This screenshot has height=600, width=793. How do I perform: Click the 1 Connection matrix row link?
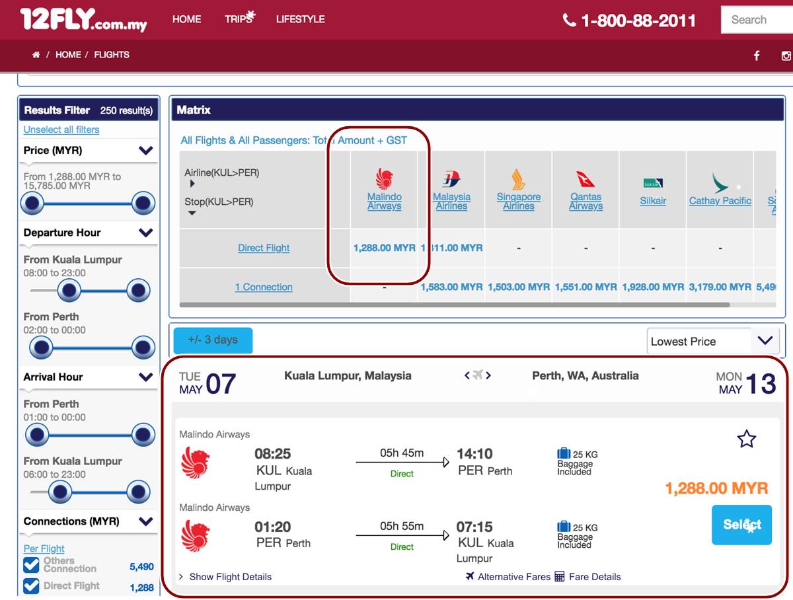264,287
